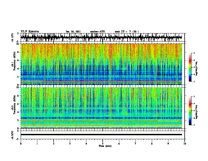208x161 pixels.
Task: Click the "-7" label on ch.1 colorbar
Action: pos(194,82)
